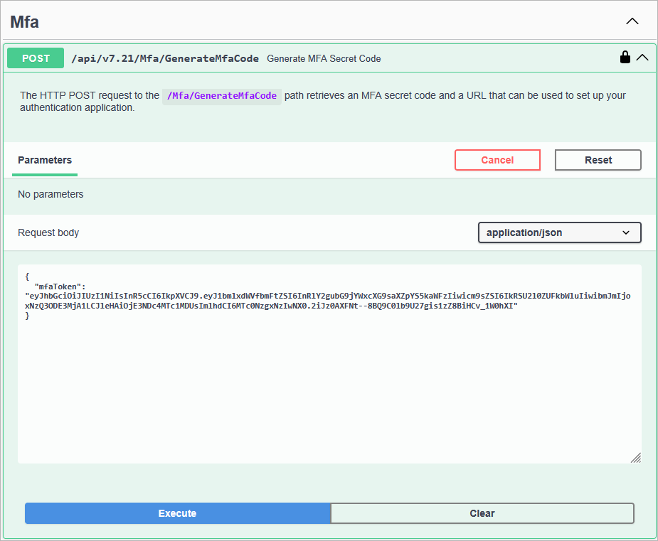Click the Generate MFA Secret Code operation header
This screenshot has height=541, width=658.
[324, 58]
